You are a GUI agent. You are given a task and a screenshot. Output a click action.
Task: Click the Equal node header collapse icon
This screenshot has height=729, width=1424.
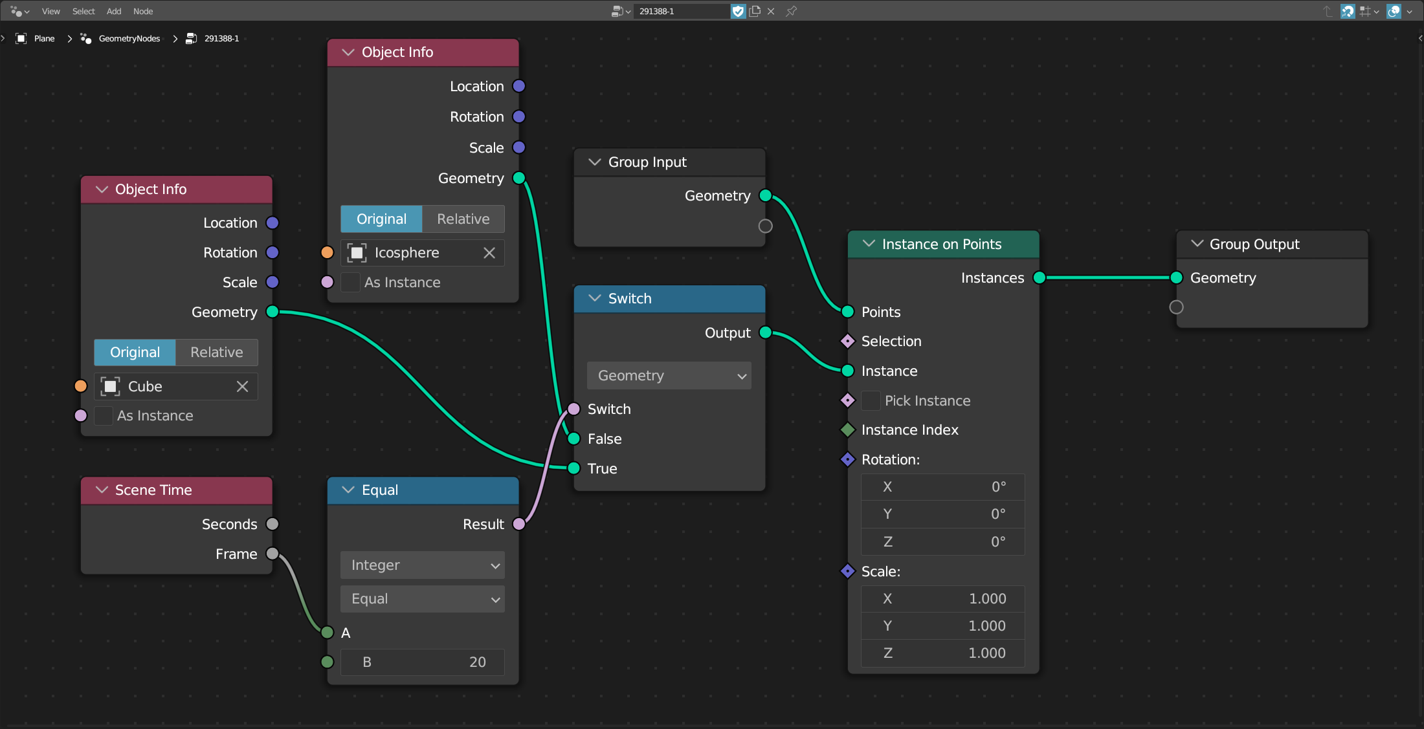coord(348,489)
